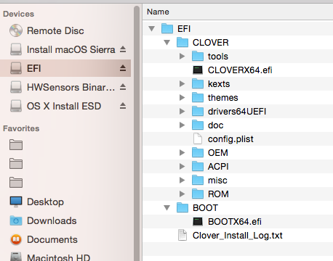Select the OEM folder name
This screenshot has height=261, width=333.
(218, 153)
